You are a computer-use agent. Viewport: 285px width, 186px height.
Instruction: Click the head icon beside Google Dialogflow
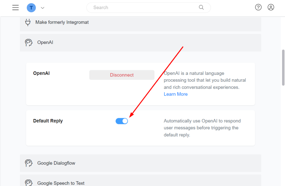[x=29, y=163]
